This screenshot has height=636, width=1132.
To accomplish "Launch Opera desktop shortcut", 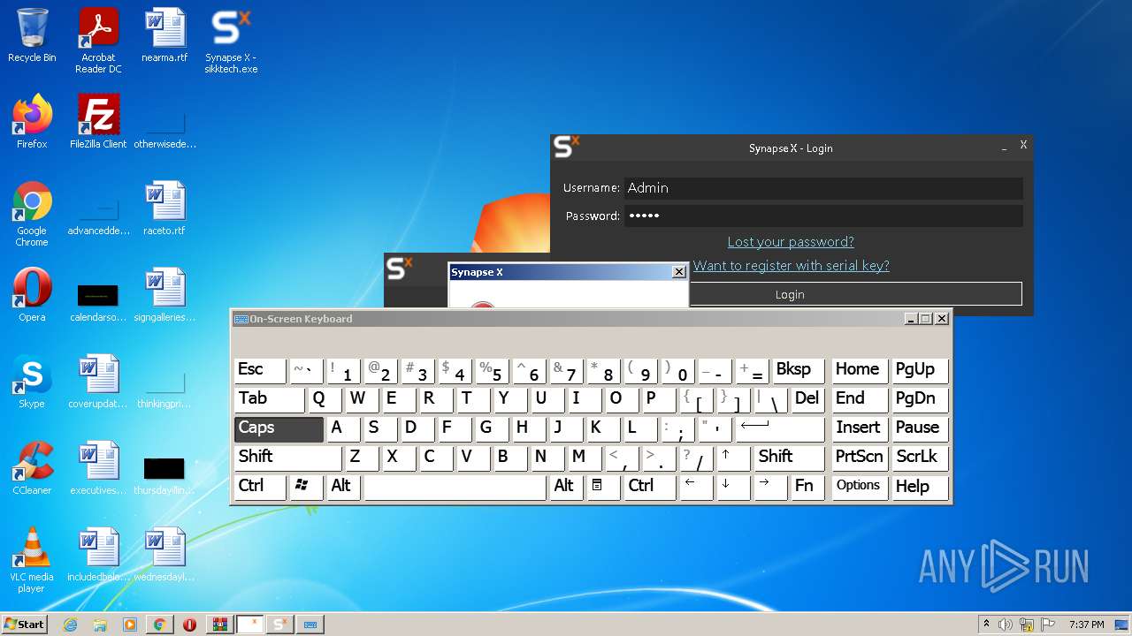I will tap(32, 294).
